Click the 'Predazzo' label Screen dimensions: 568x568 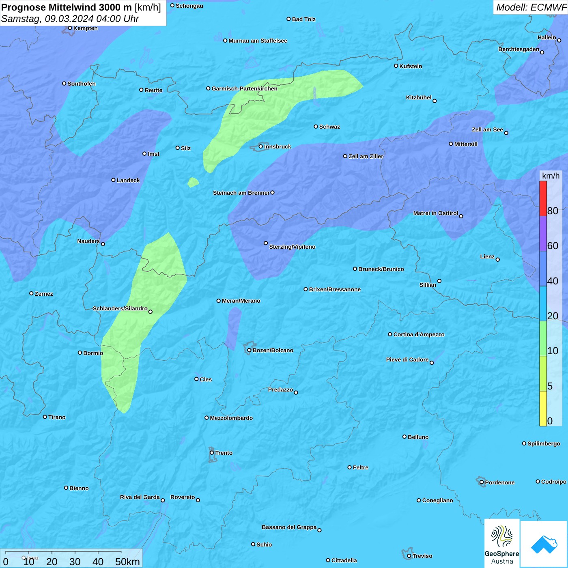pyautogui.click(x=280, y=389)
